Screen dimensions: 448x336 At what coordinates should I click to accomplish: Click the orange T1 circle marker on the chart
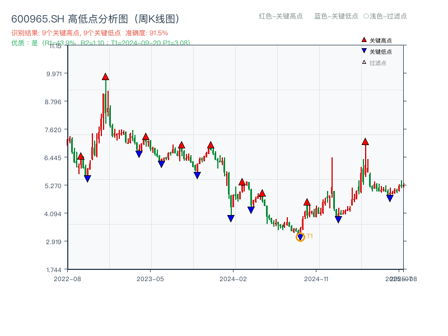(301, 238)
